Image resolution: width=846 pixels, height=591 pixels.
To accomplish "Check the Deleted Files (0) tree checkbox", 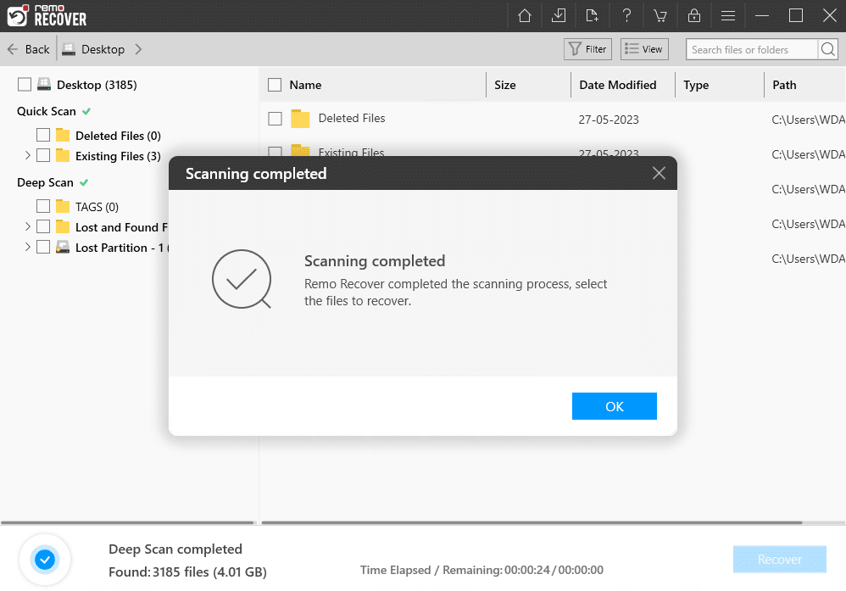I will (x=43, y=135).
